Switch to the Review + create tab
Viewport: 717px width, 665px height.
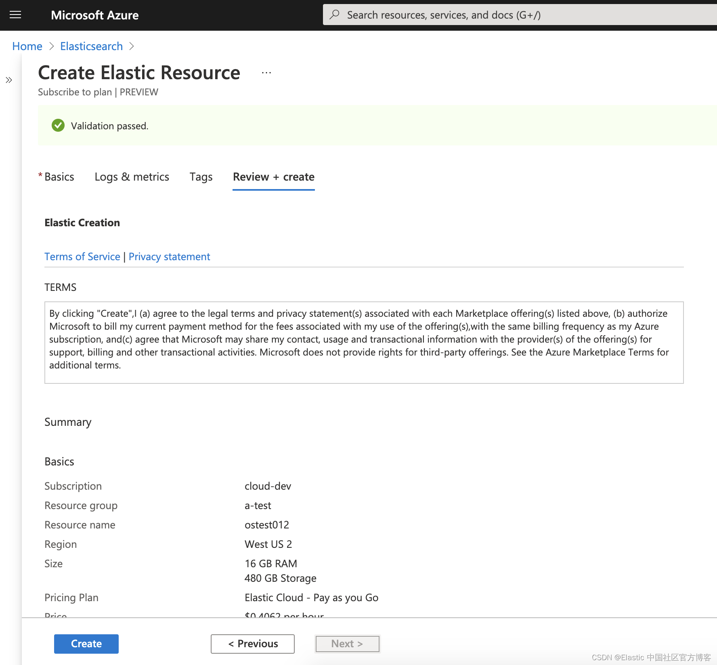(x=273, y=177)
